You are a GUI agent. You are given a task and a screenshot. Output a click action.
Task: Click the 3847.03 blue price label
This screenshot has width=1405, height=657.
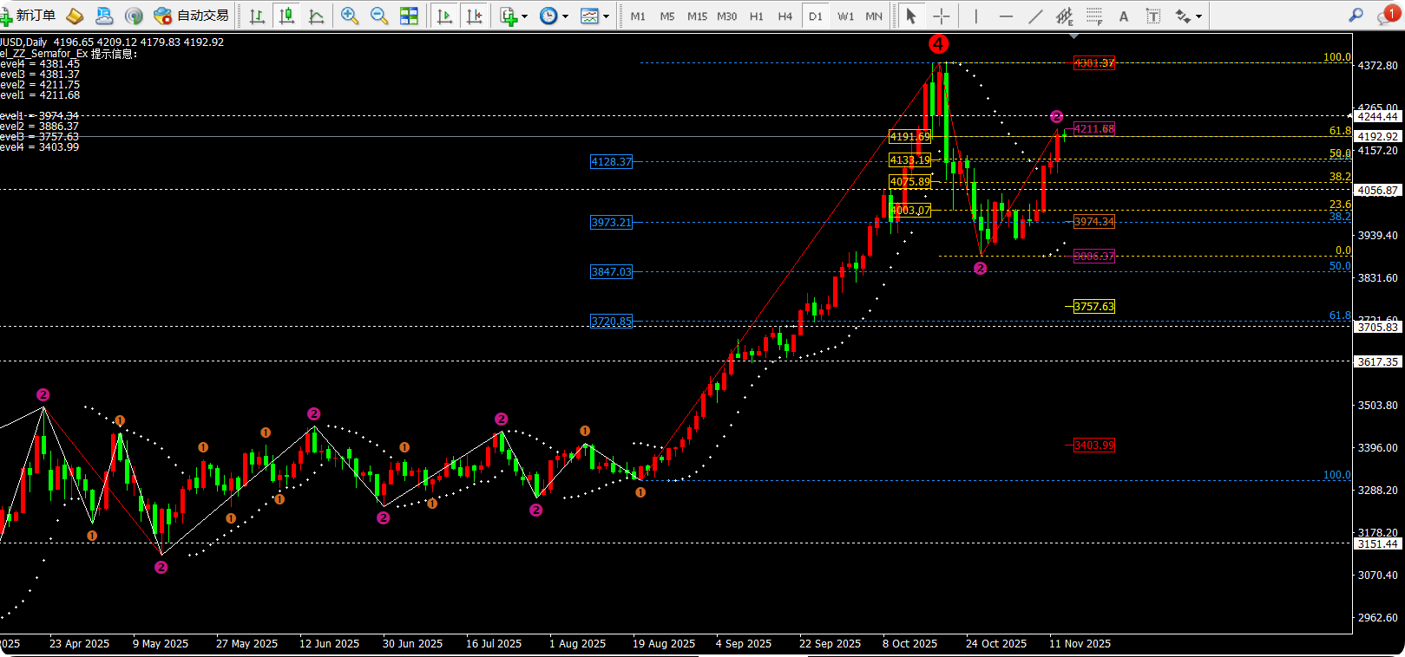click(x=612, y=272)
